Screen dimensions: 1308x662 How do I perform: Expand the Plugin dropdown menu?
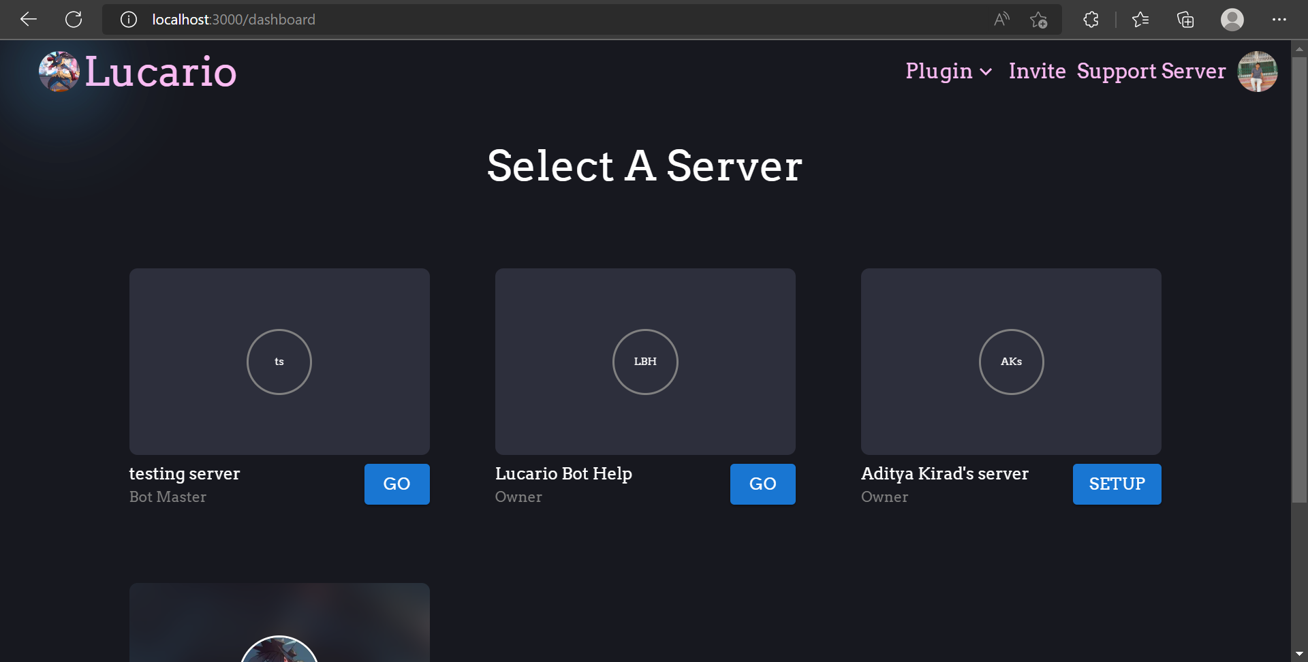[x=949, y=72]
